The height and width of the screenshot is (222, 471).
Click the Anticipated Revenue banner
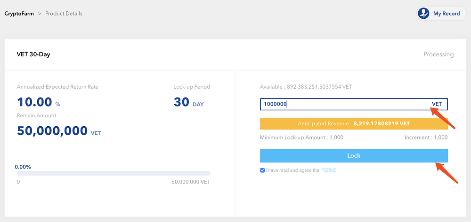[354, 123]
